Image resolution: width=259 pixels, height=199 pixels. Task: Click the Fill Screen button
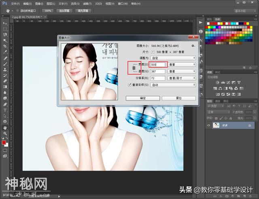coord(83,11)
